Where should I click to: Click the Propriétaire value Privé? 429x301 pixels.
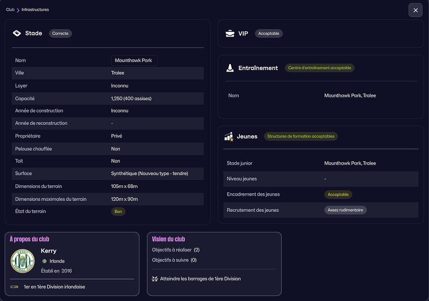click(116, 136)
